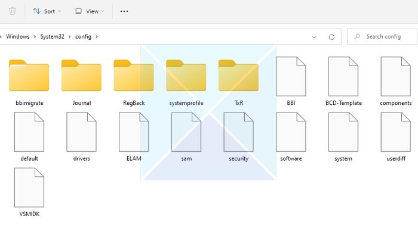Image resolution: width=418 pixels, height=225 pixels.
Task: Click the search magnifier icon
Action: tap(357, 36)
